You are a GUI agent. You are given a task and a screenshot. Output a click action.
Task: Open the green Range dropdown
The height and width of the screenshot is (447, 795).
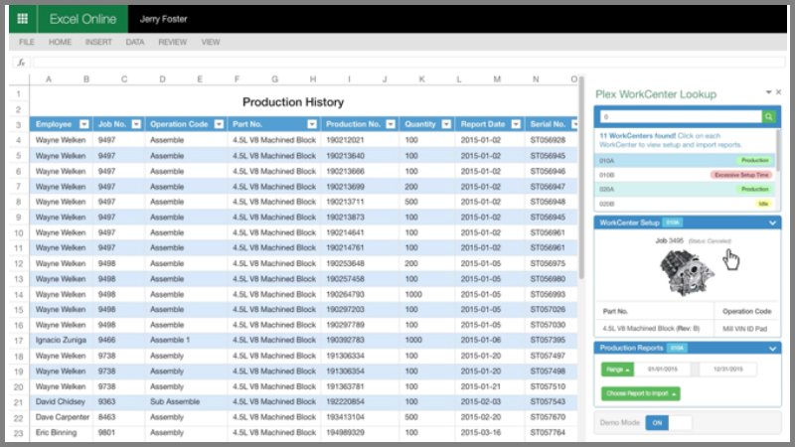point(617,370)
